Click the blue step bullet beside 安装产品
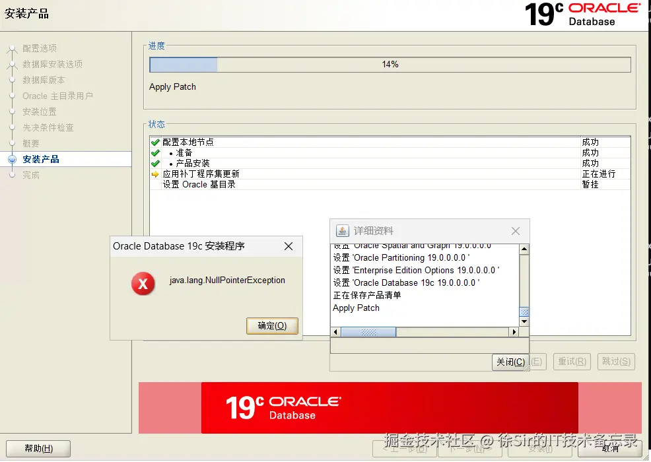The width and height of the screenshot is (651, 462). tap(13, 159)
